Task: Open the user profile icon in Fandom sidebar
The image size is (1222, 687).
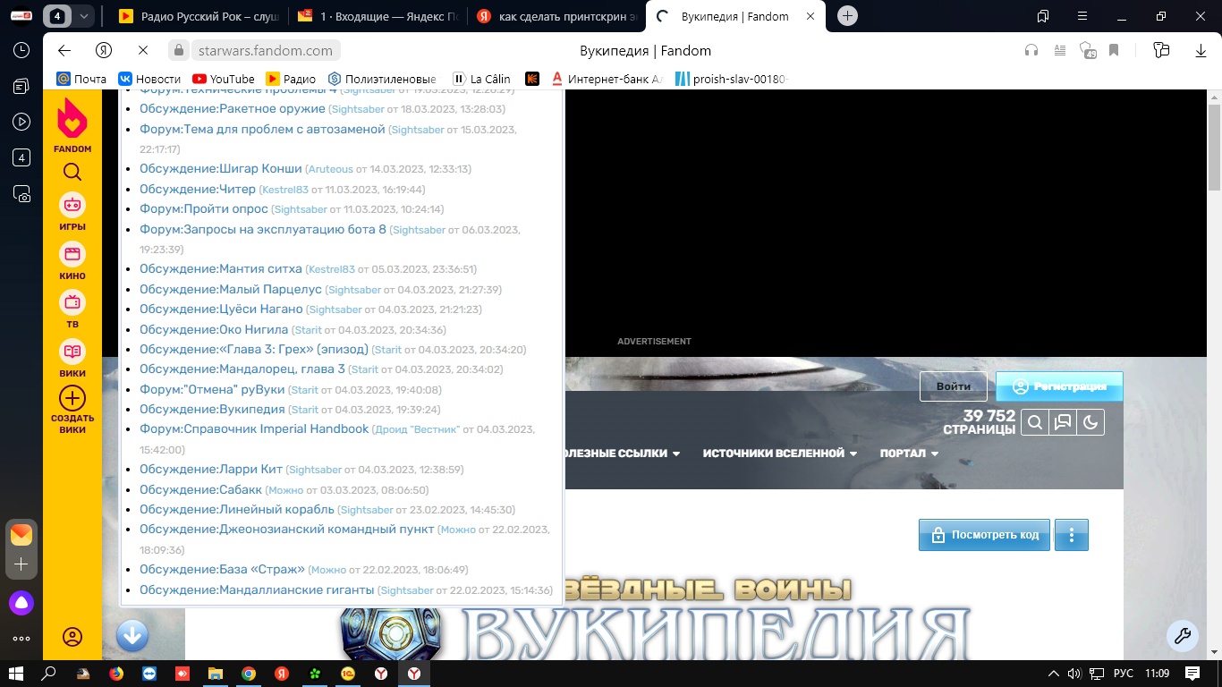Action: click(72, 637)
